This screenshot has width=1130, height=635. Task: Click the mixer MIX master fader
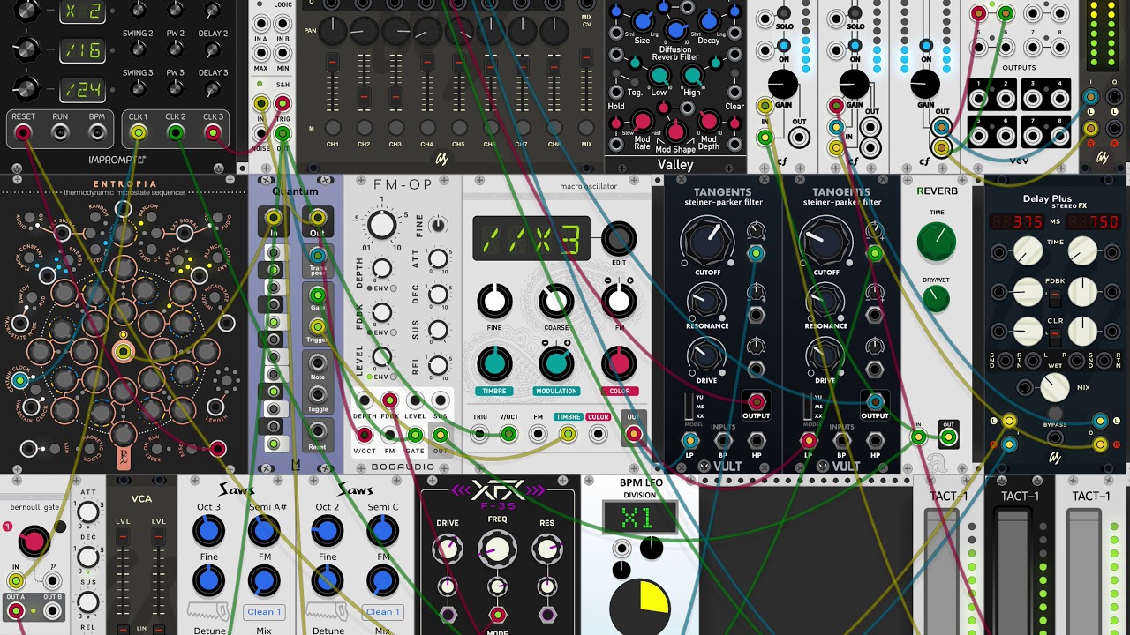586,58
